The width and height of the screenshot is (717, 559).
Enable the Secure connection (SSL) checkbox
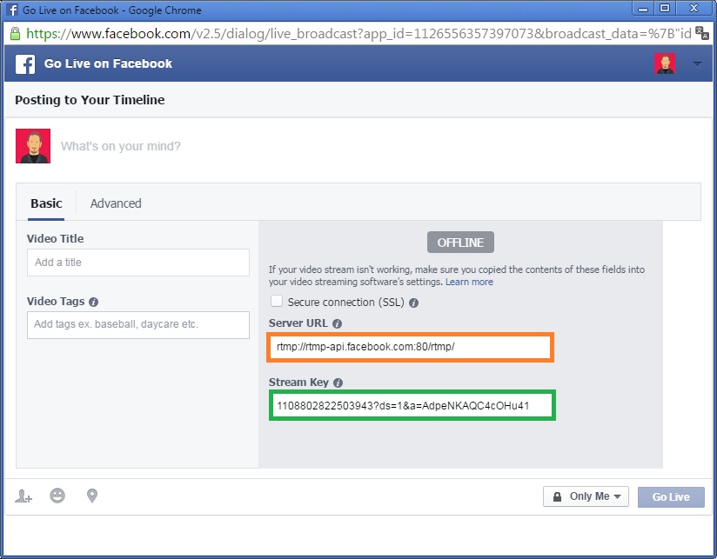276,302
